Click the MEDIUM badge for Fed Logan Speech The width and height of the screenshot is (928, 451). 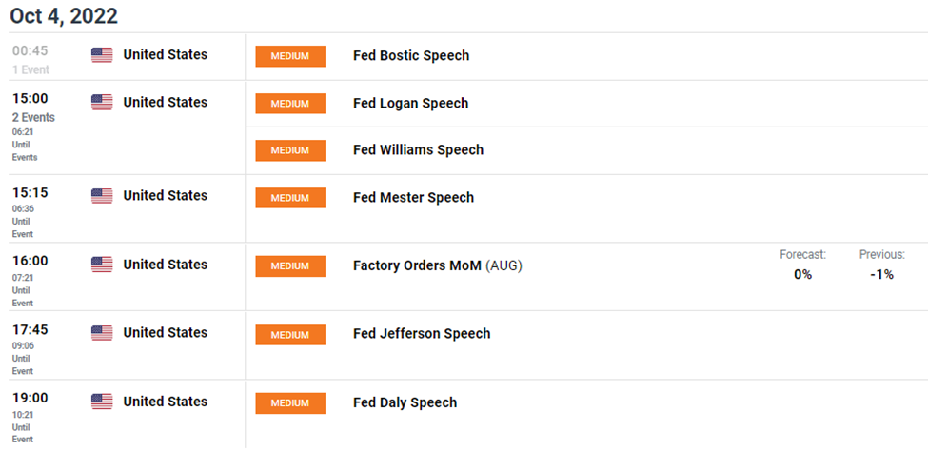pos(290,104)
